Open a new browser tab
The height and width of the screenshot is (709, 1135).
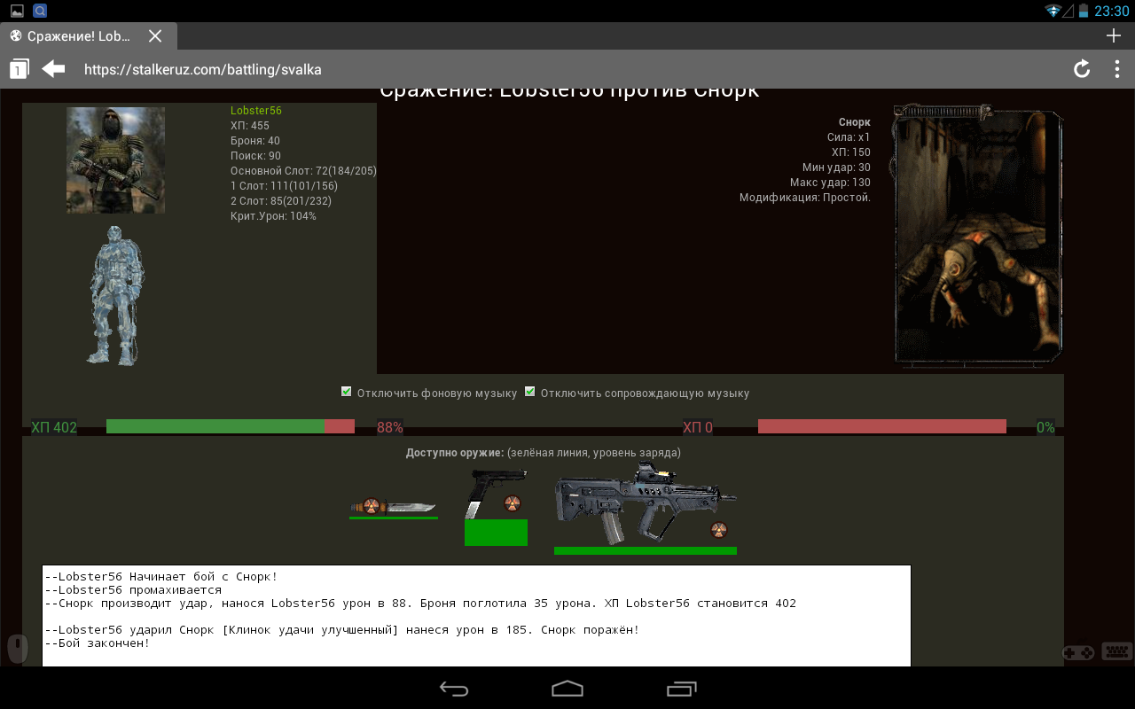(x=1114, y=35)
